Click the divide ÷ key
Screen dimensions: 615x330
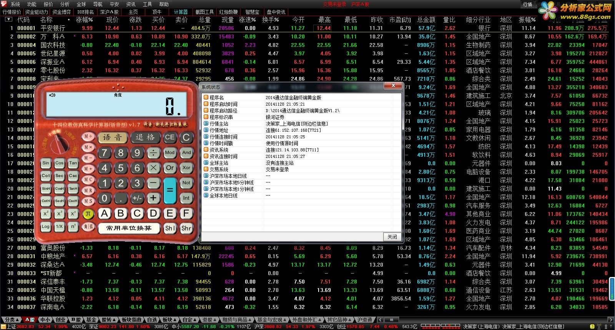click(153, 153)
